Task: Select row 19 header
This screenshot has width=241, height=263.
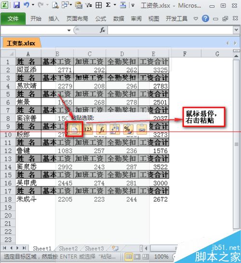Action: [8, 207]
